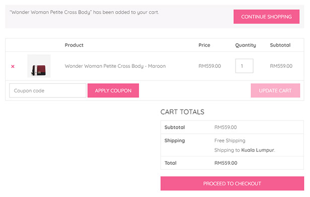Select the quantity box showing 1
The height and width of the screenshot is (197, 310).
point(244,66)
